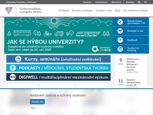Open the Digiwell research banner
Viewport: 153px width, 115px height.
tap(58, 77)
